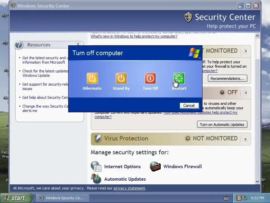
Task: Open Windows Firewall brick wall icon
Action: tap(155, 166)
